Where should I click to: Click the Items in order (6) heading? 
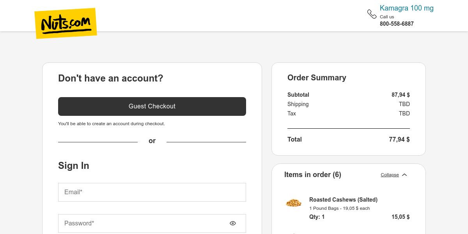[x=312, y=175]
